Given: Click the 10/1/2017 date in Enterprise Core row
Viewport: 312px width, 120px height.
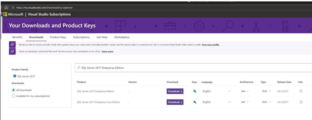Looking at the screenshot, I should pos(283,102).
